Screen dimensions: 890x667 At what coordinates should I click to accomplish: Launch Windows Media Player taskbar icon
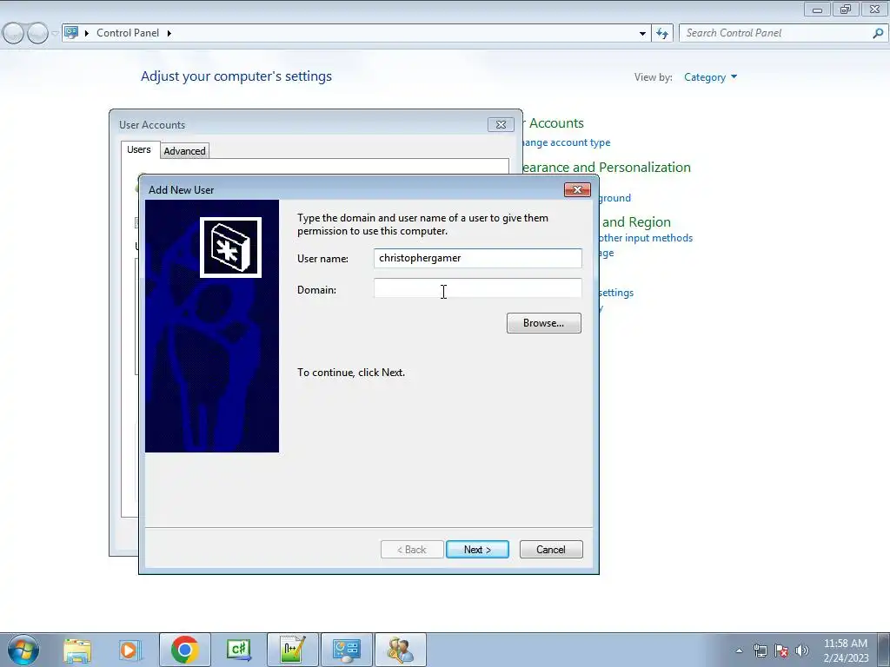point(130,650)
